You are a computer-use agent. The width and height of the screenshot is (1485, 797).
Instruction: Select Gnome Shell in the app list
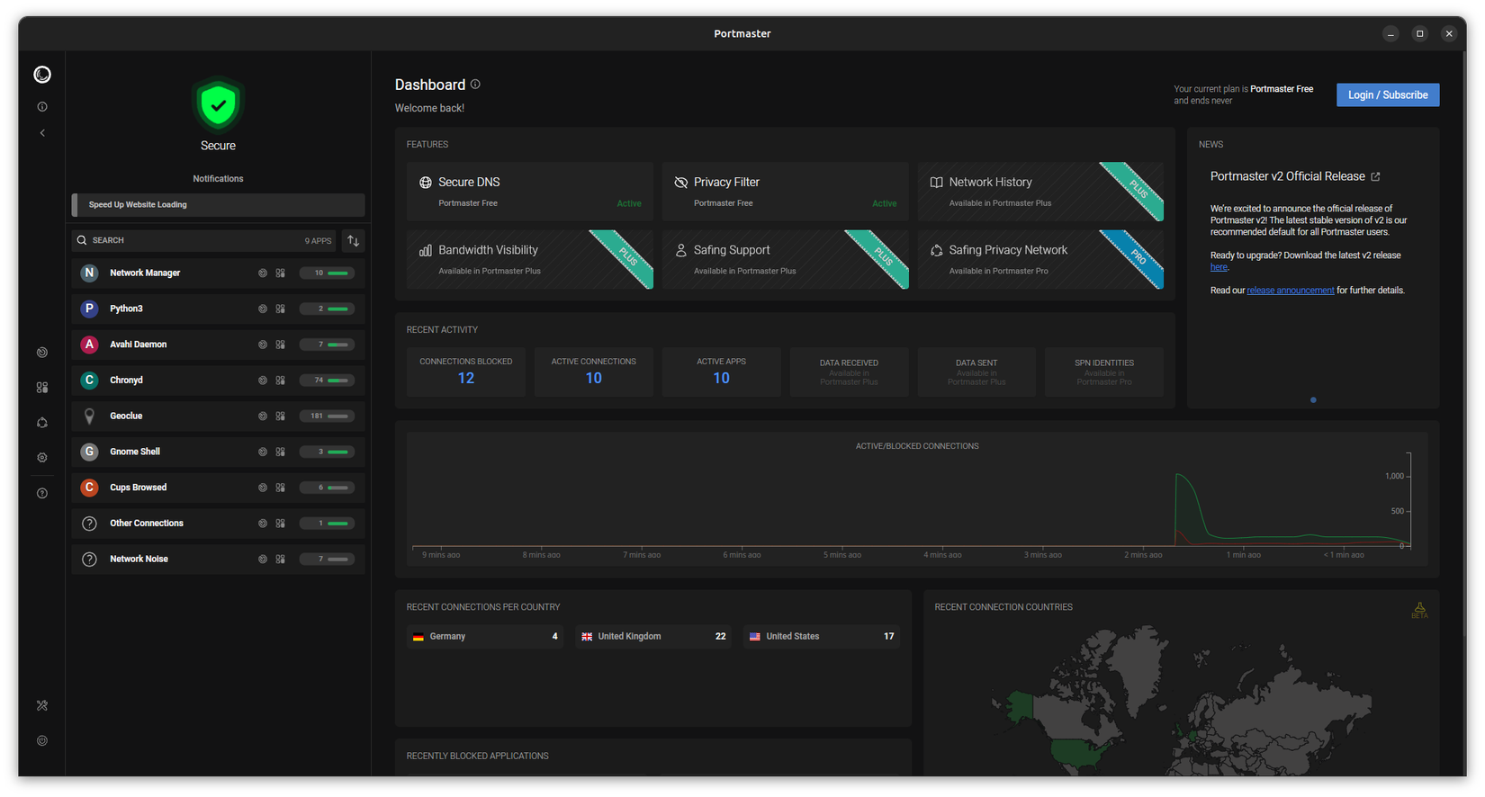pos(135,452)
